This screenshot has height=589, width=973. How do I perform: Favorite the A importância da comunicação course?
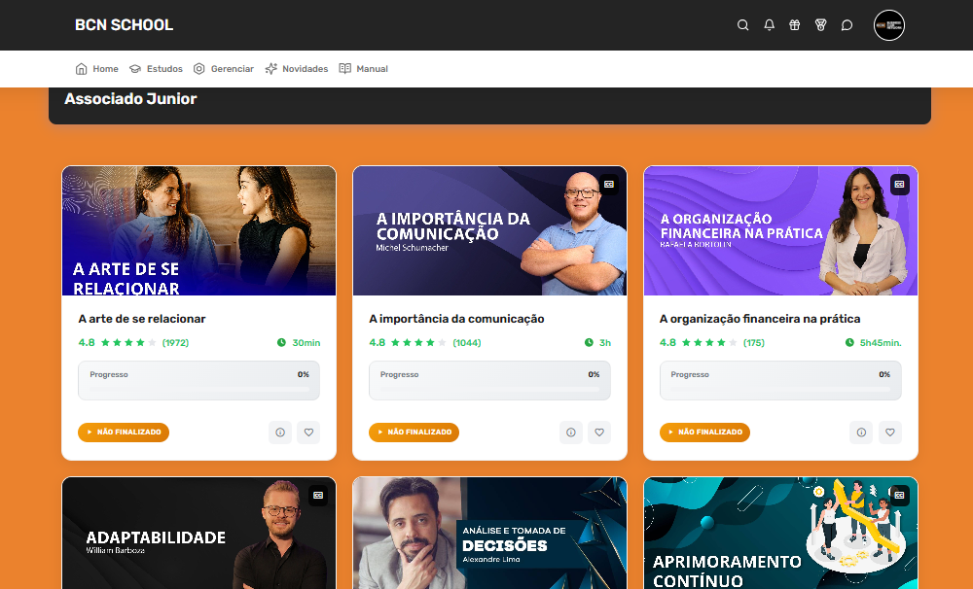[599, 433]
